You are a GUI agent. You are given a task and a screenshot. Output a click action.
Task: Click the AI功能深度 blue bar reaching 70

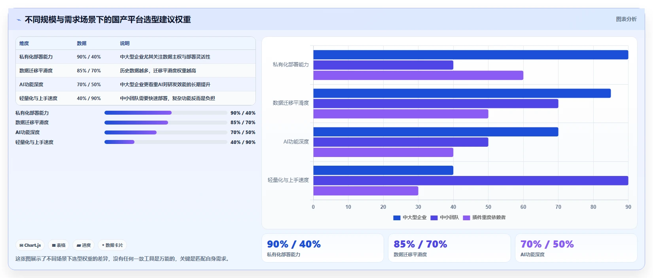click(x=436, y=132)
